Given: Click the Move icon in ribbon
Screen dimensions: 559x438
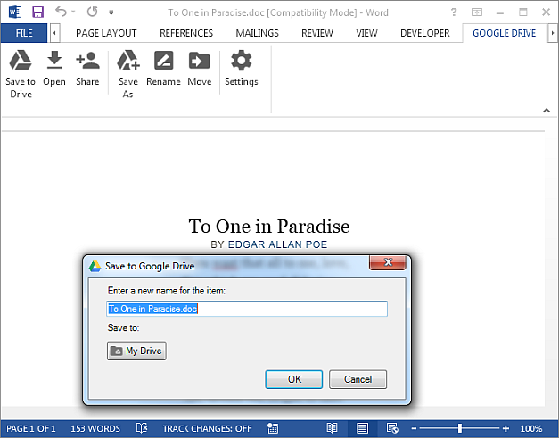Looking at the screenshot, I should pyautogui.click(x=199, y=69).
